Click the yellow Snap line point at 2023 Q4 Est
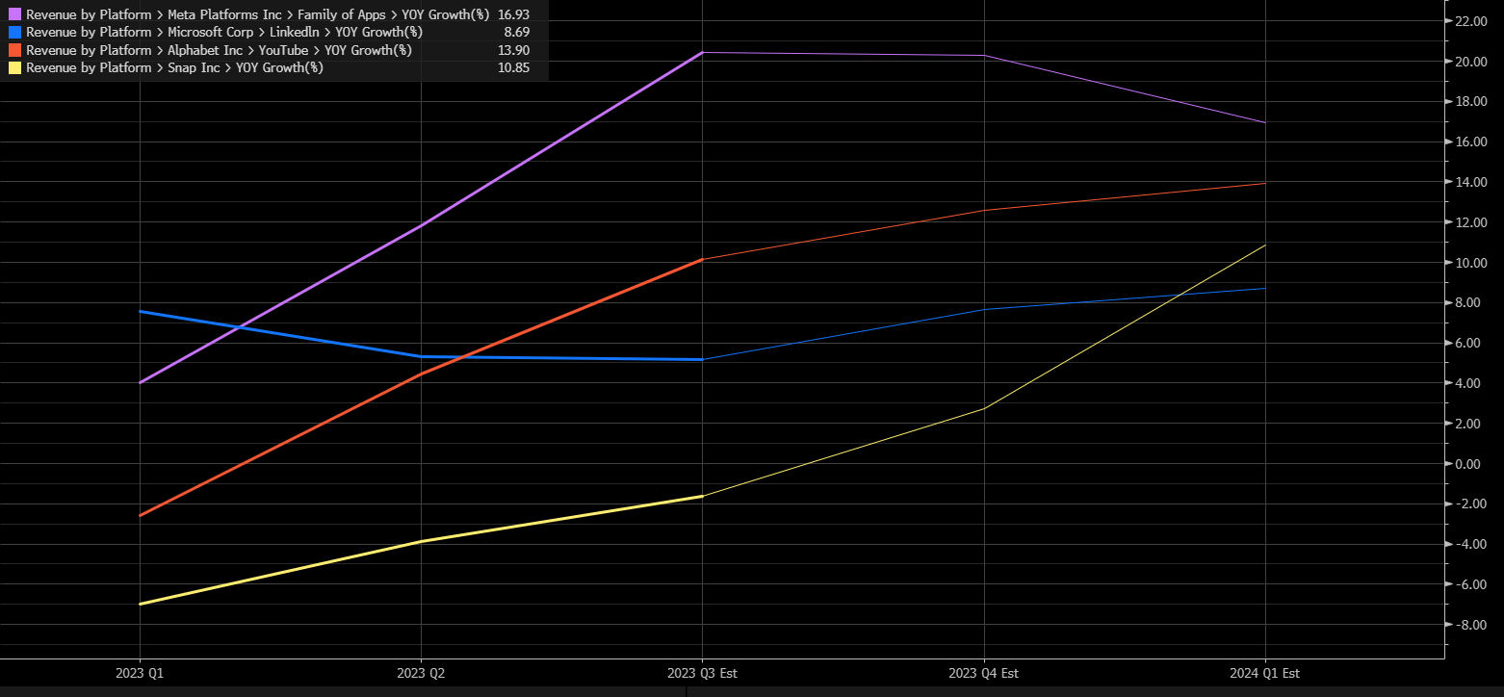 coord(983,408)
